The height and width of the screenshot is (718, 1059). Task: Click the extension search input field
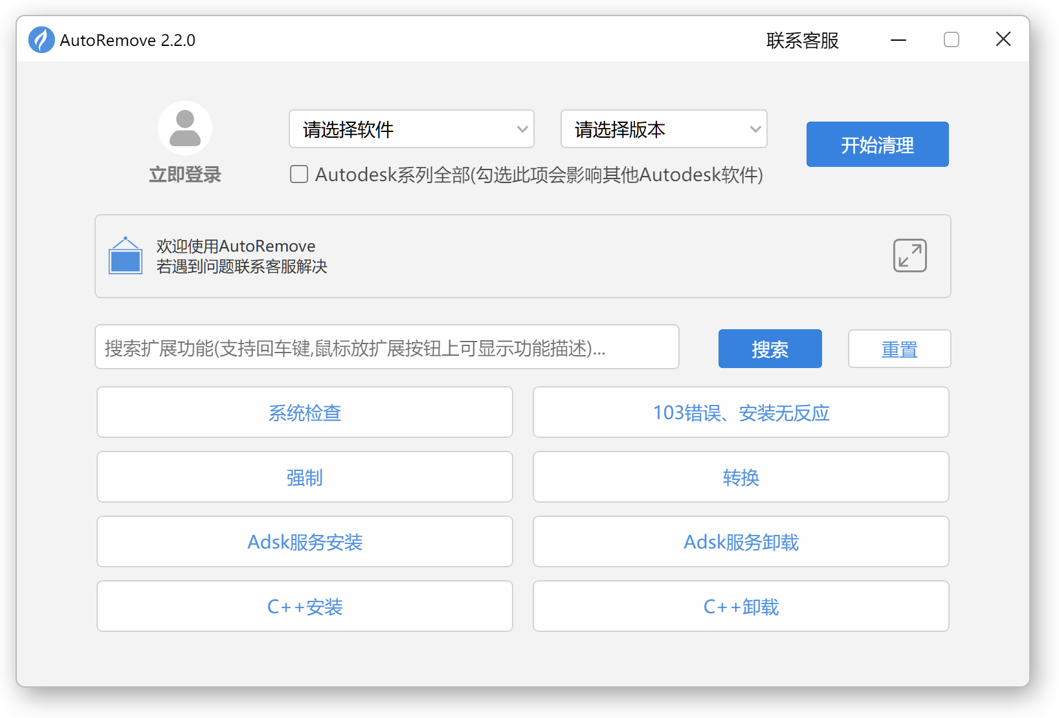[386, 347]
